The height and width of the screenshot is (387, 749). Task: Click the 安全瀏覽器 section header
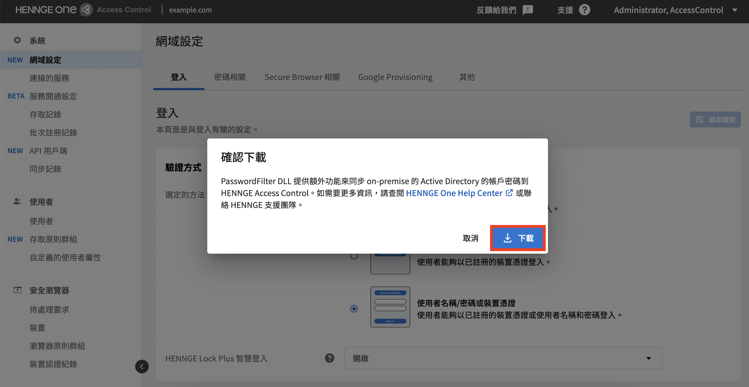[49, 290]
